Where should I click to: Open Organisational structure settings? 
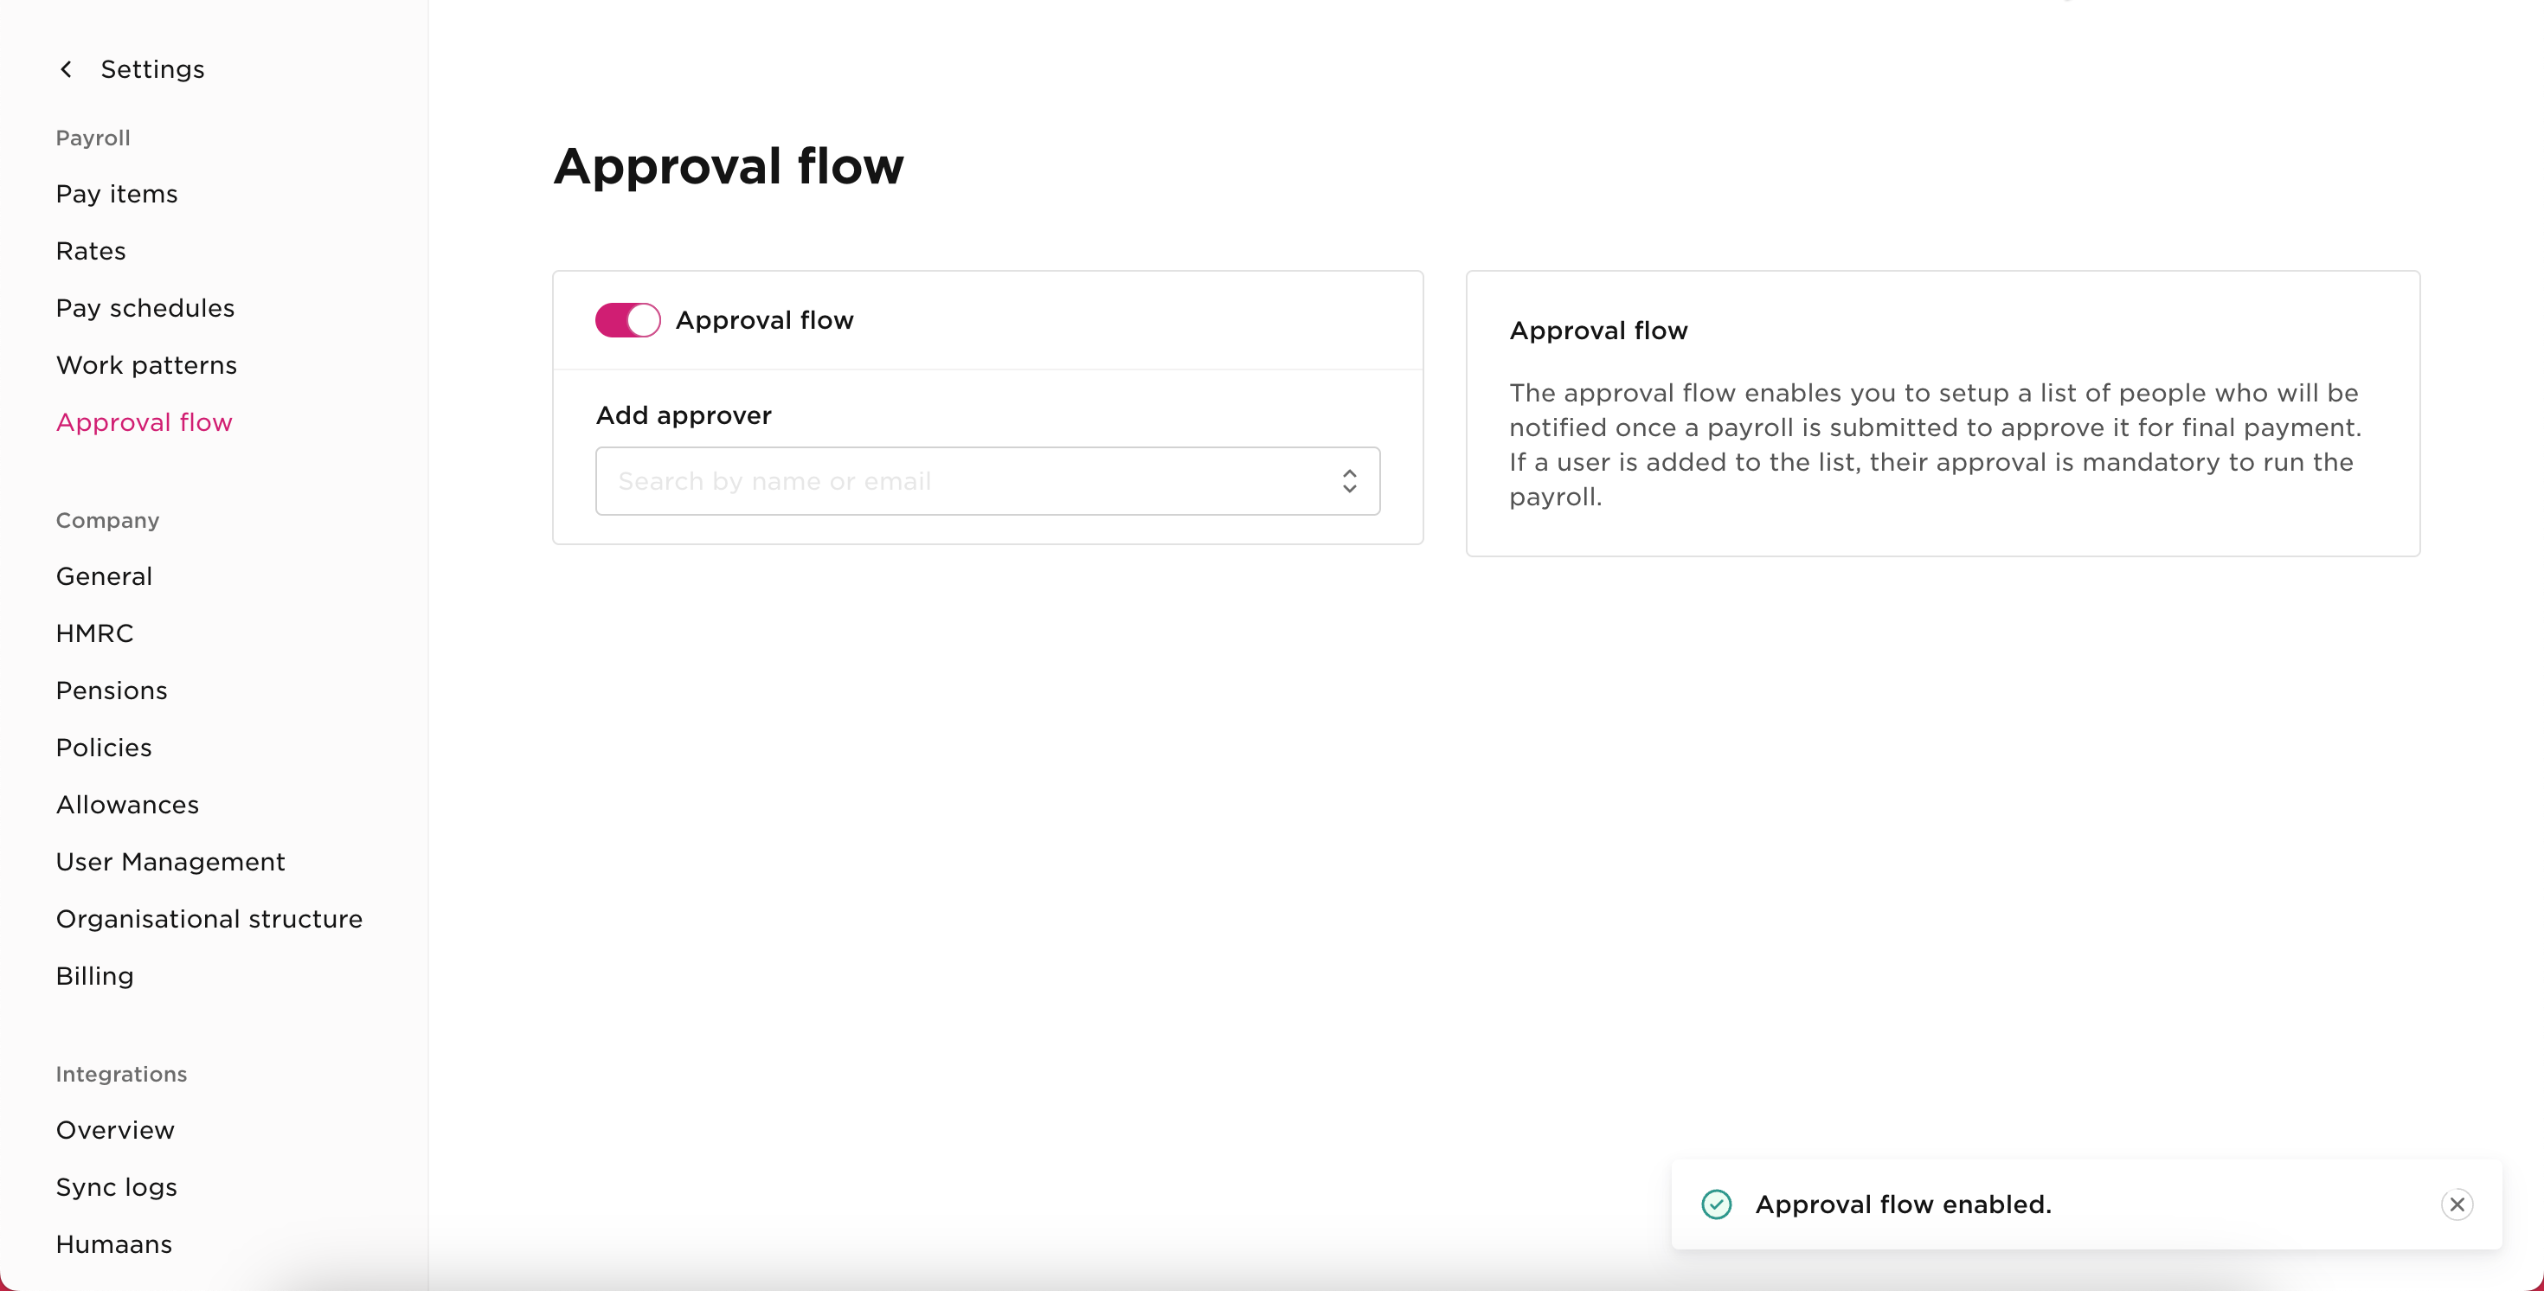click(209, 919)
